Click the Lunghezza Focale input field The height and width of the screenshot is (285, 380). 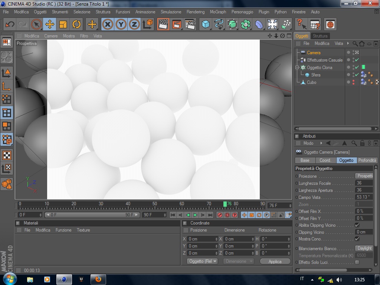point(364,183)
